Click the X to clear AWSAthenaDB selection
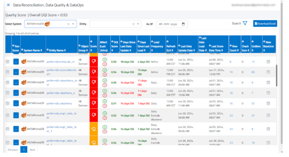The height and width of the screenshot is (157, 289). (68, 24)
